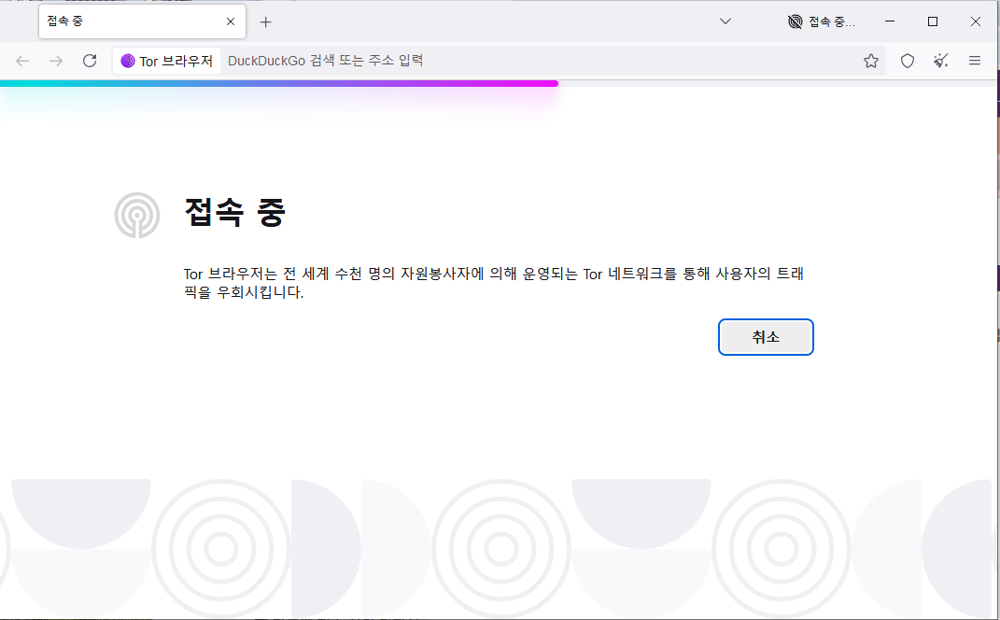Click the back navigation arrow

(22, 61)
